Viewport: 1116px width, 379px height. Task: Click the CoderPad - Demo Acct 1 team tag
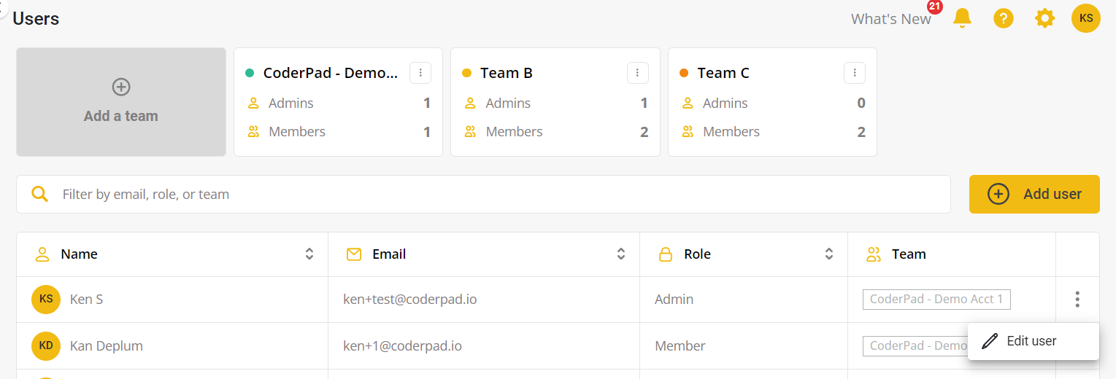click(x=936, y=299)
